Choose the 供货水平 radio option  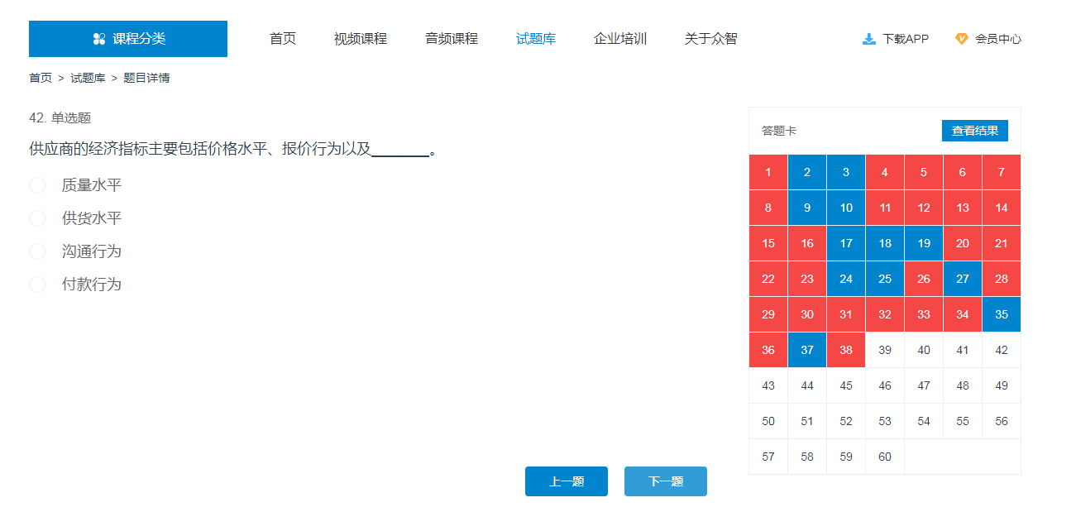[37, 218]
